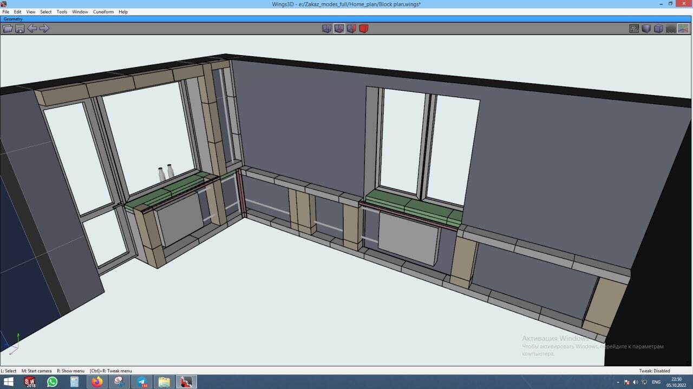This screenshot has height=389, width=693.
Task: Switch to edge selection mode cube
Action: tap(339, 29)
